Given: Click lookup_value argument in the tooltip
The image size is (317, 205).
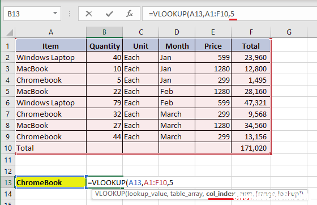Looking at the screenshot, I should point(148,194).
